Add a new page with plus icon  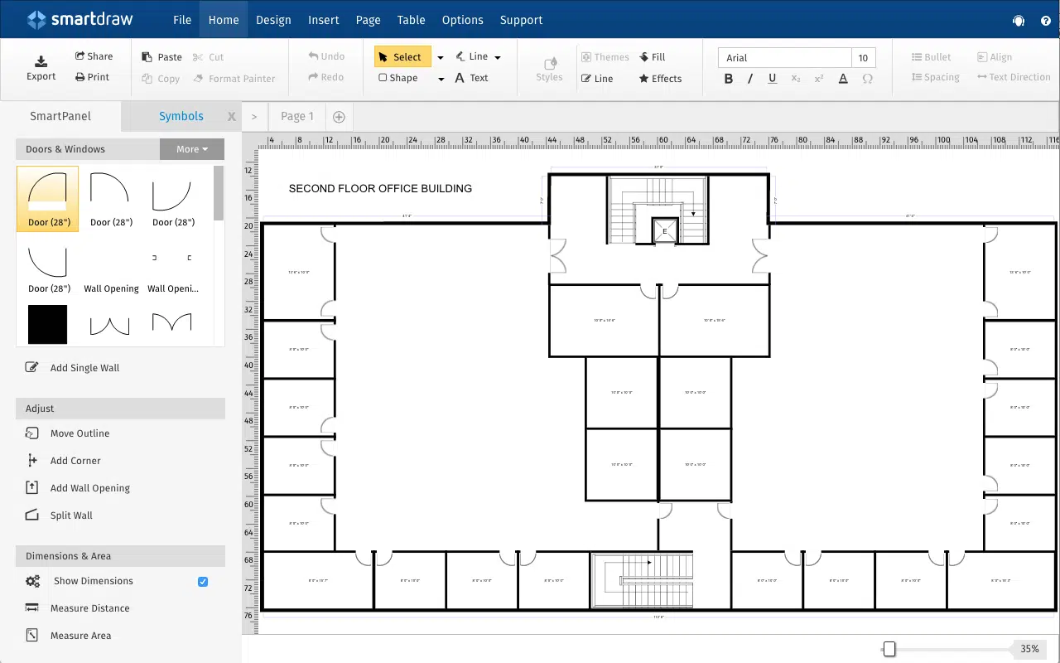tap(339, 117)
